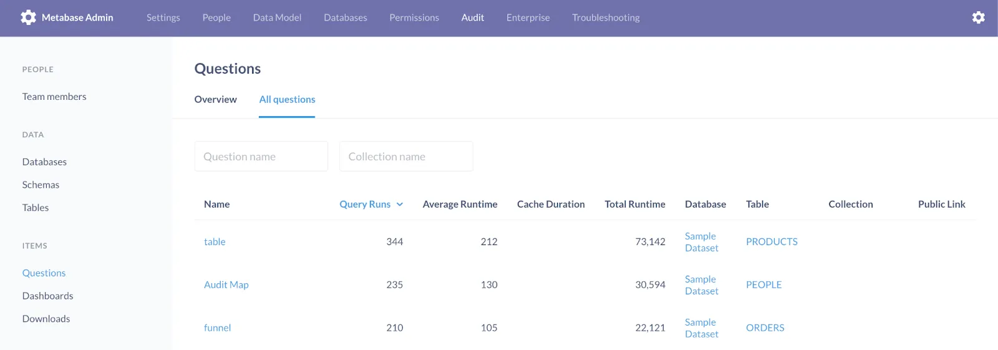Open the funnel question link
The image size is (998, 350).
tap(217, 328)
